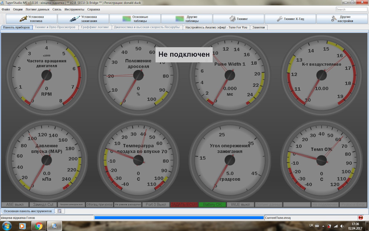Open the Установка топлива fuel settings

pyautogui.click(x=32, y=19)
